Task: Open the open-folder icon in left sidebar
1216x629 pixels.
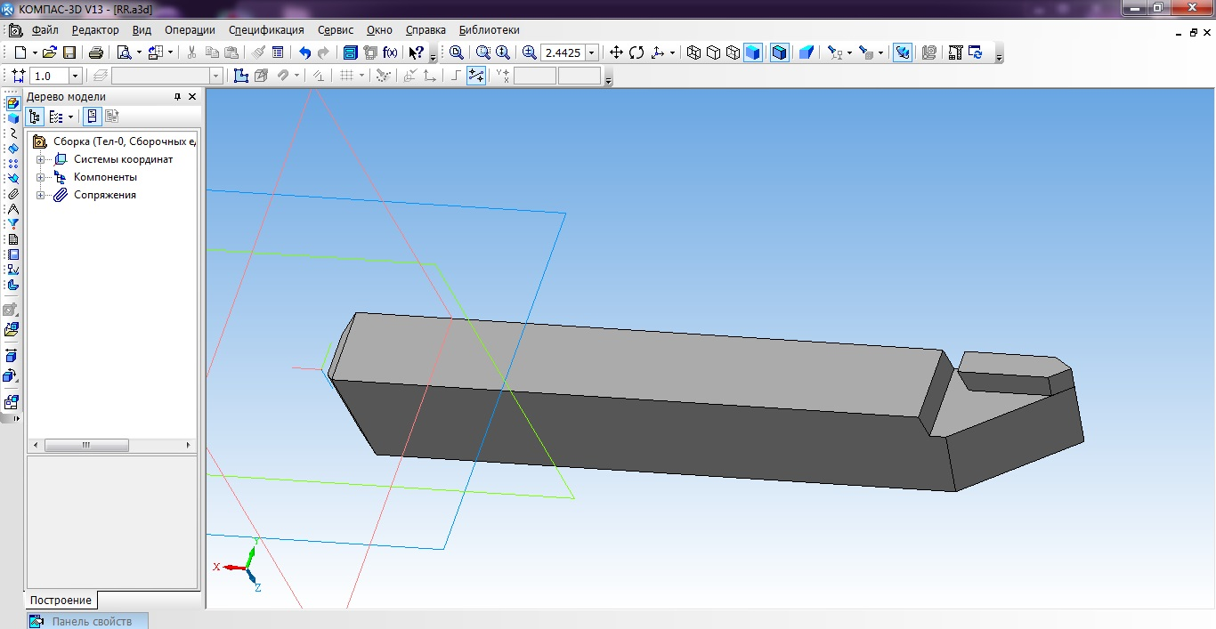Action: (x=12, y=329)
